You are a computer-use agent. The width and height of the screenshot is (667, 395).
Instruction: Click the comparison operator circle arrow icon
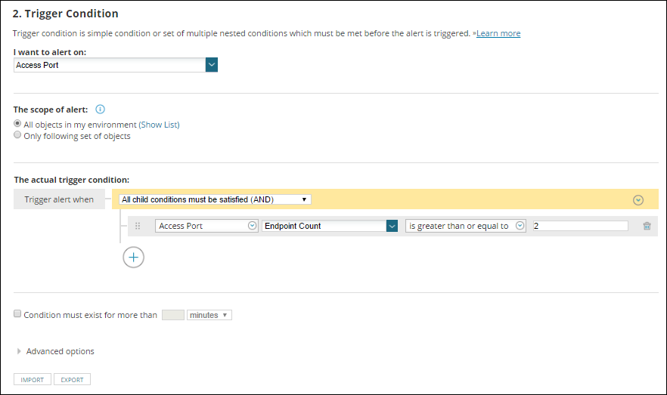coord(520,226)
